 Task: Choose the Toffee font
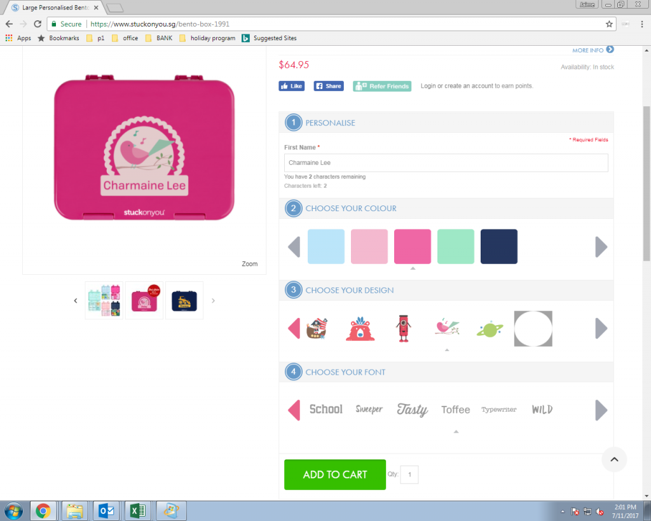[x=455, y=410]
